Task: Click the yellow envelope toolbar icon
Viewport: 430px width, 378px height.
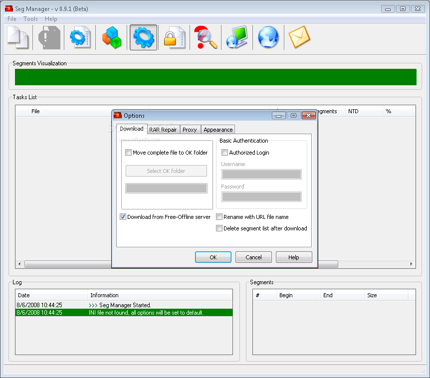Action: pos(299,37)
